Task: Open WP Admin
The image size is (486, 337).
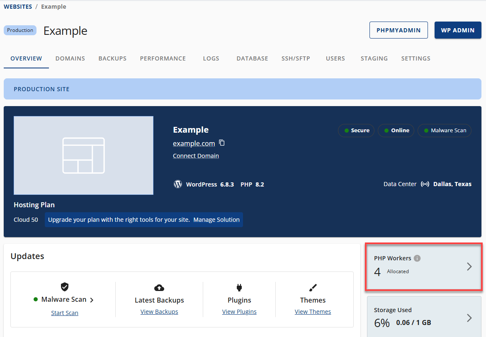Action: click(458, 30)
